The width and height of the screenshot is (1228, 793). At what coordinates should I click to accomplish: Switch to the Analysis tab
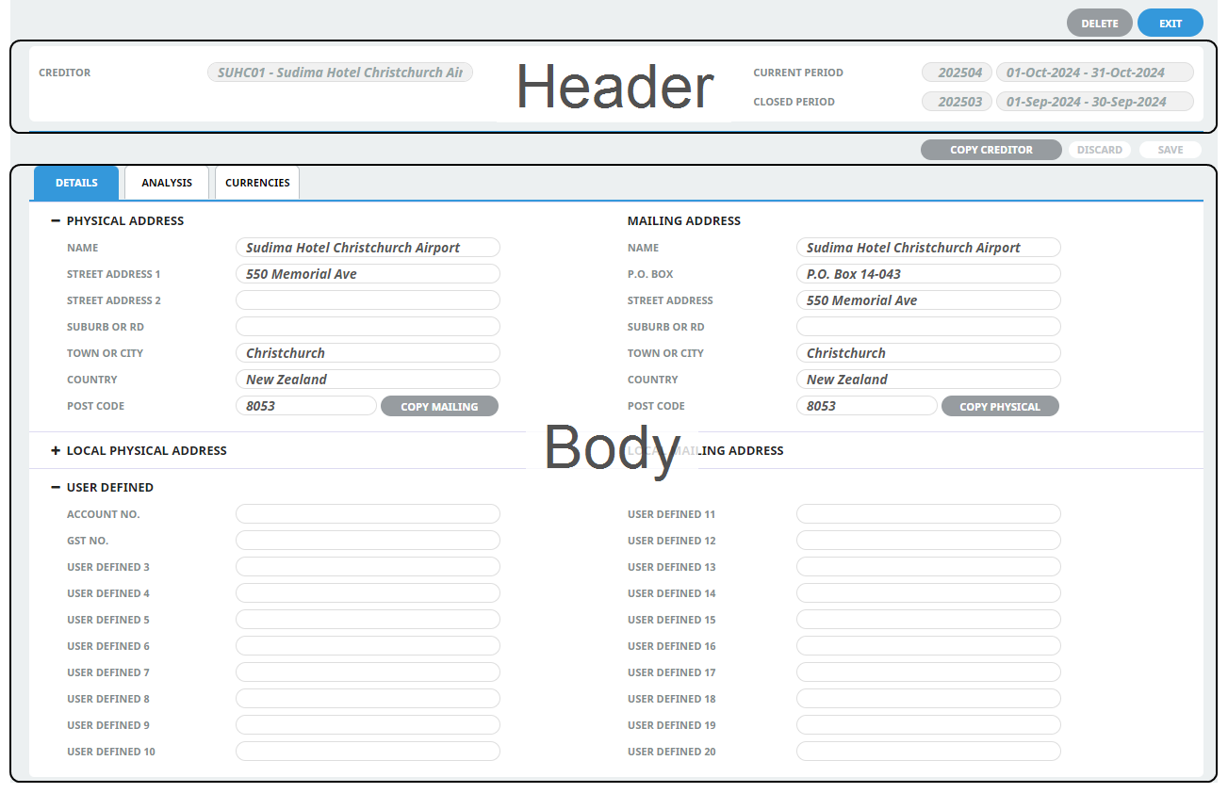pyautogui.click(x=167, y=183)
